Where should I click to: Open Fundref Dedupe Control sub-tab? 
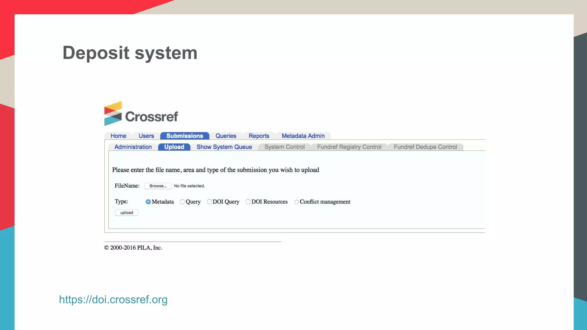(425, 147)
